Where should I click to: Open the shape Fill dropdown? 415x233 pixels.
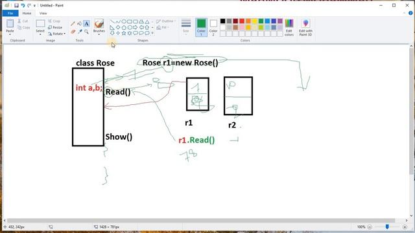pos(163,27)
